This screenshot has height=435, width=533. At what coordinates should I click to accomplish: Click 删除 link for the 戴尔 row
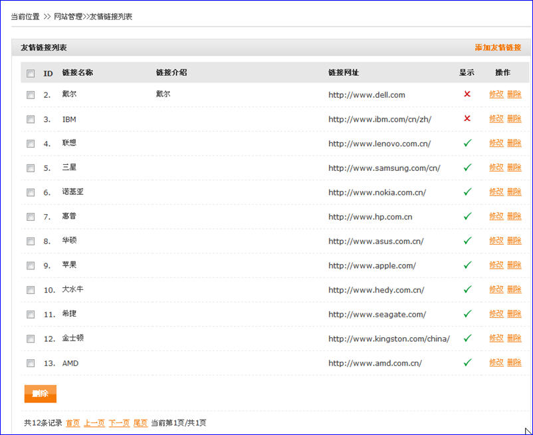[514, 94]
